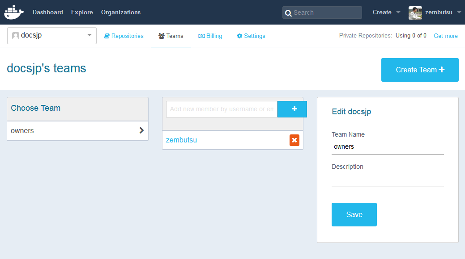Click the Edit docsjp heading
This screenshot has width=465, height=259.
(x=351, y=112)
